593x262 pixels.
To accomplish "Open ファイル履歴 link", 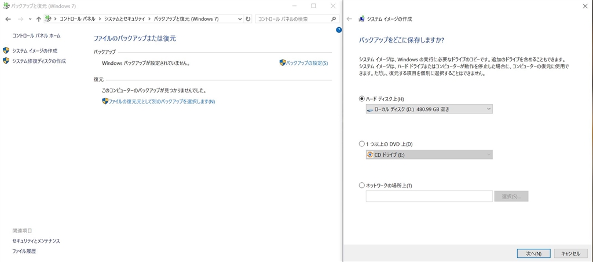I will pos(24,251).
